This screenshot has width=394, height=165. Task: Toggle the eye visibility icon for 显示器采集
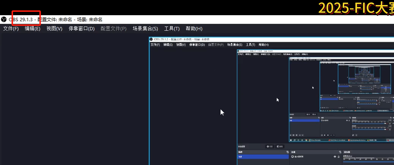tap(335, 157)
